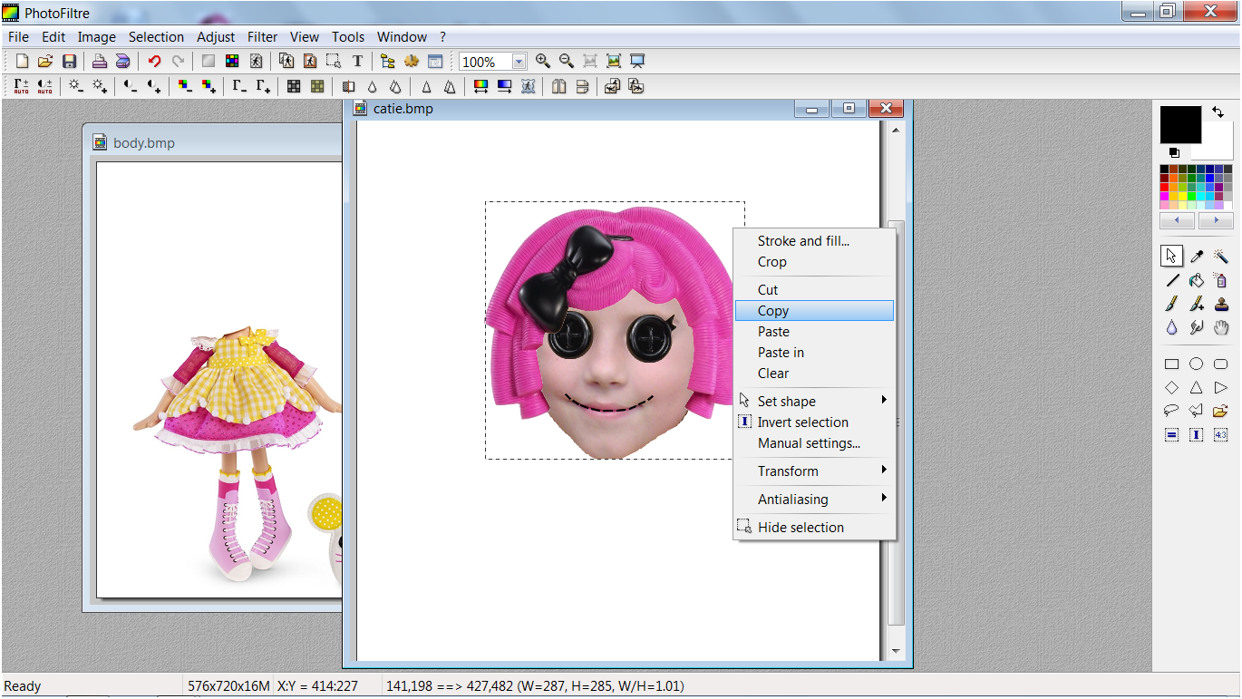Click Manual settings... in context menu
The width and height of the screenshot is (1242, 699).
coord(814,443)
